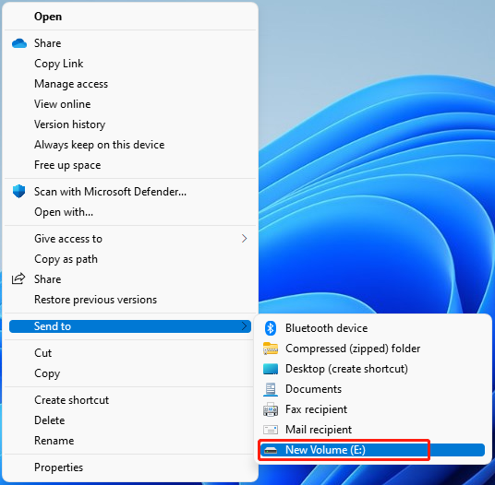Open Version history
Image resolution: width=495 pixels, height=485 pixels.
pyautogui.click(x=70, y=124)
